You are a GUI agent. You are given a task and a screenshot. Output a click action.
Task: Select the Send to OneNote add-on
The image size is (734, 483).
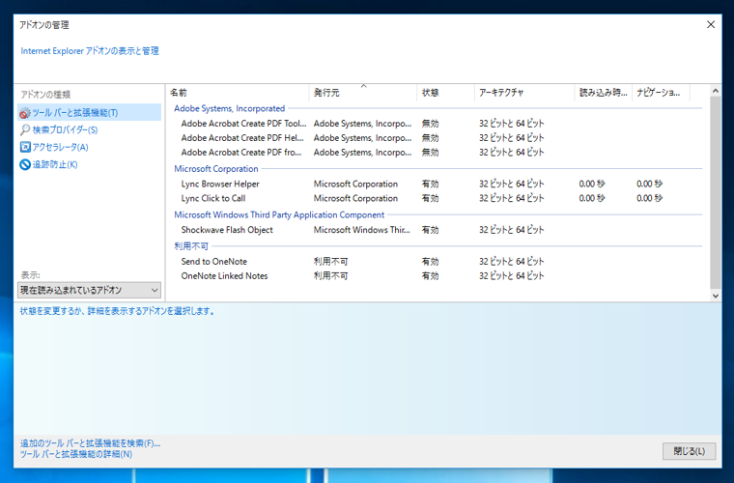coord(214,262)
